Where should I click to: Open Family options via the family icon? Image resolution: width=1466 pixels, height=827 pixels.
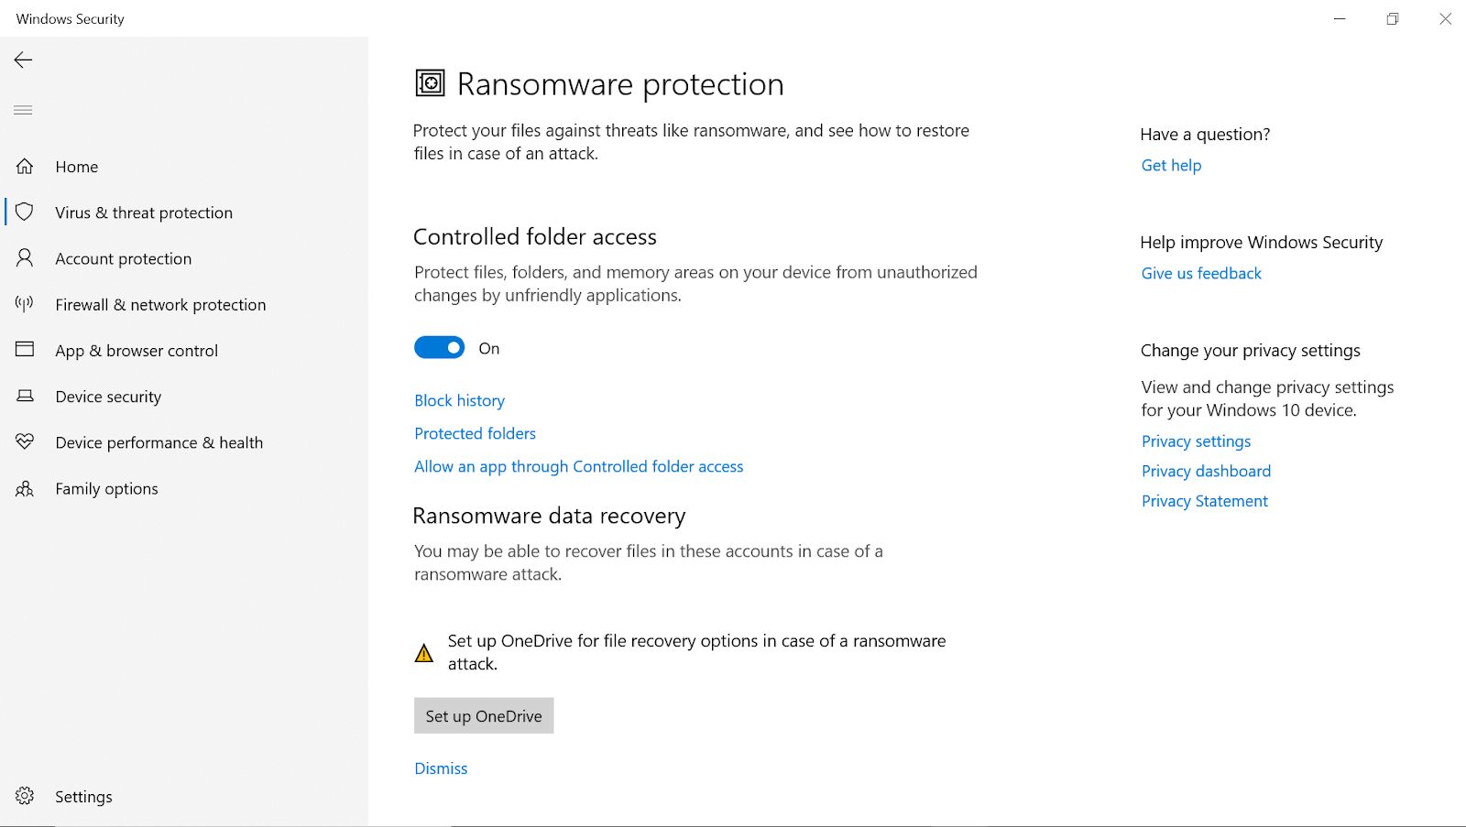[x=24, y=488]
